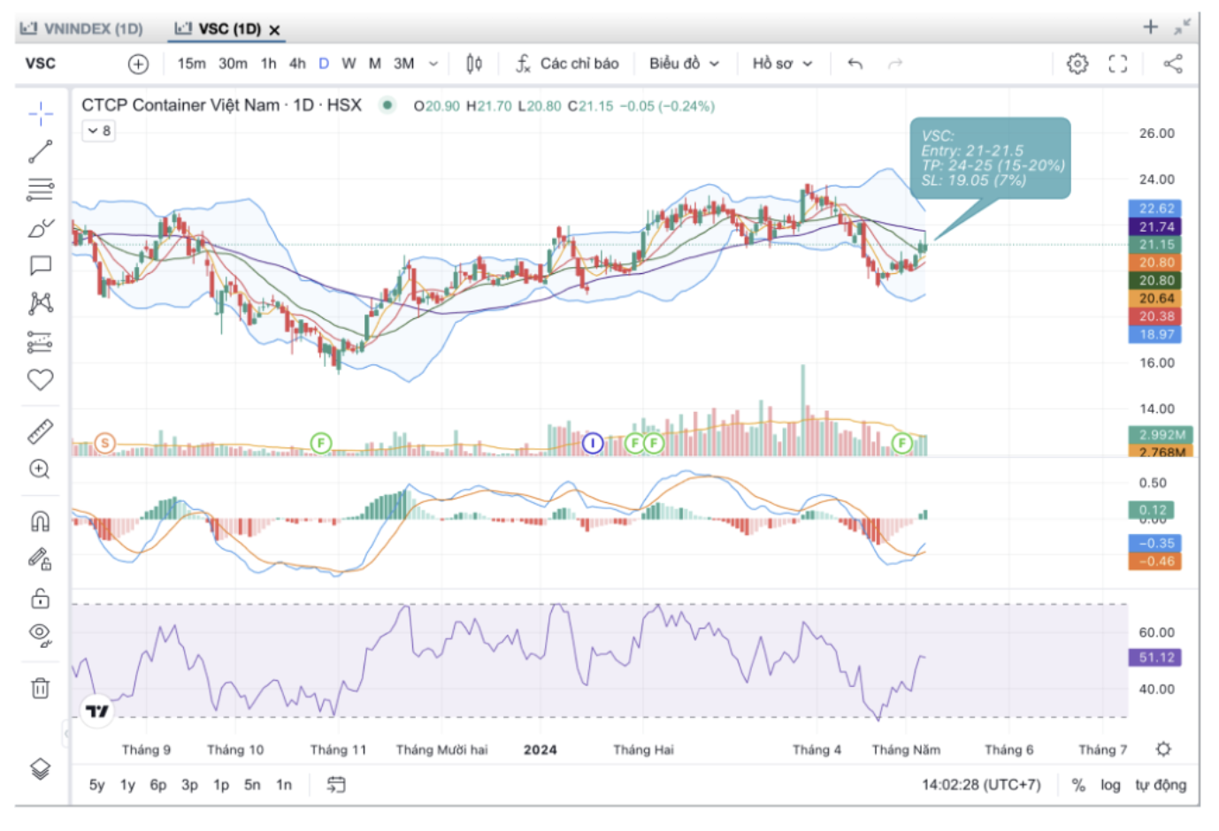This screenshot has width=1219, height=831.
Task: Open the go to date calendar icon
Action: [336, 784]
